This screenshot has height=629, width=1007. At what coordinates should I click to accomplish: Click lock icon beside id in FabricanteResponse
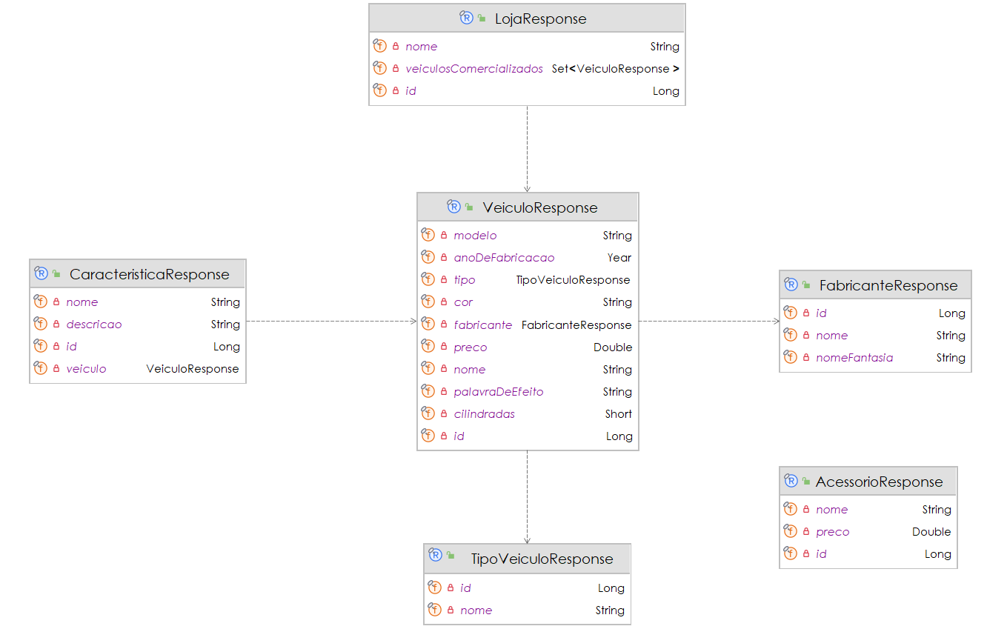click(806, 313)
